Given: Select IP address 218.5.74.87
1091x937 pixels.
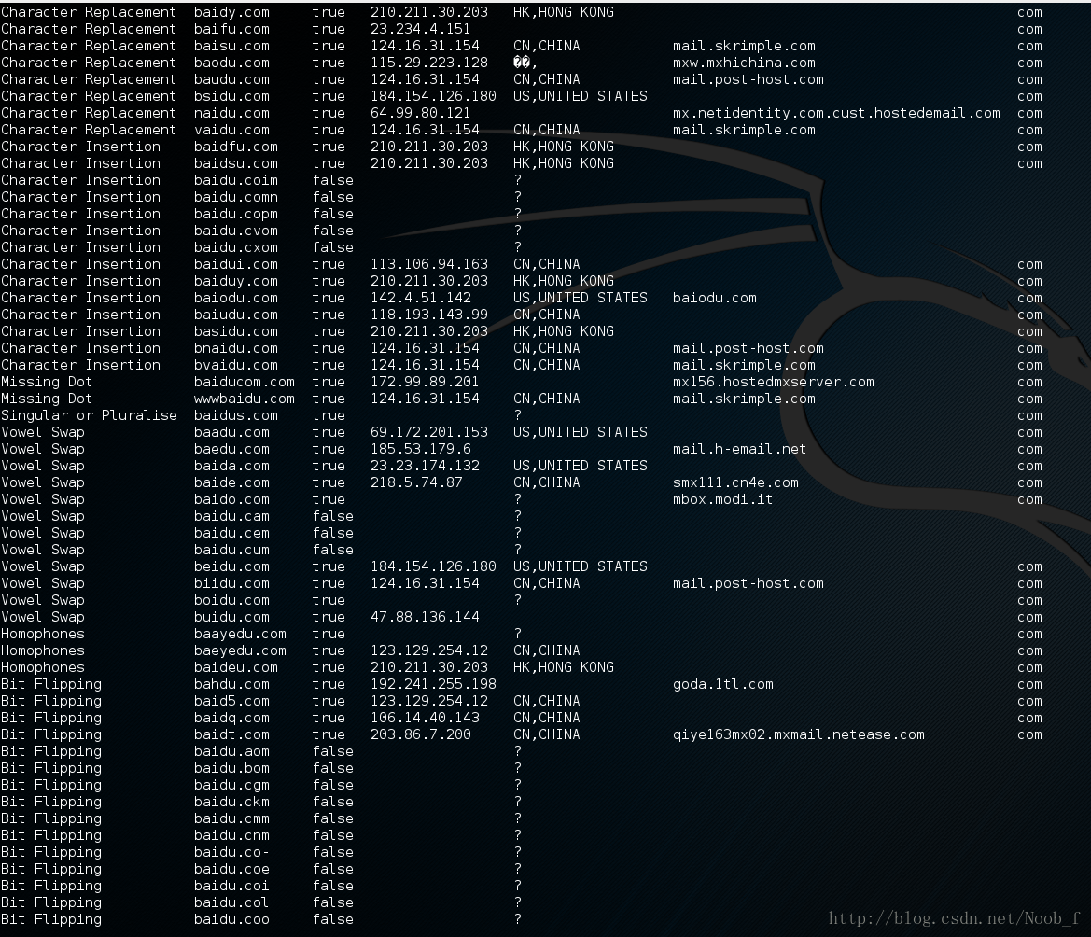Looking at the screenshot, I should pyautogui.click(x=416, y=482).
